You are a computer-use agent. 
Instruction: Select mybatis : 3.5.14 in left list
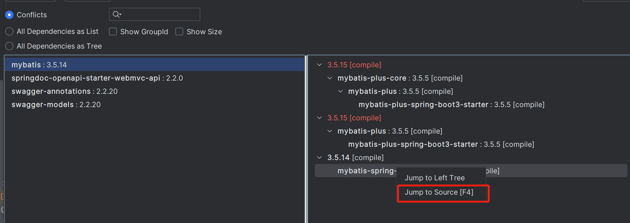(x=155, y=65)
